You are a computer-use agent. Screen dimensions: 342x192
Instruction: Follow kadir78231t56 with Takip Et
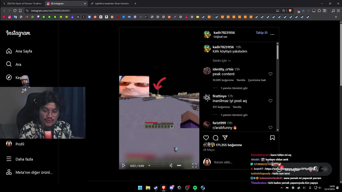(x=262, y=33)
